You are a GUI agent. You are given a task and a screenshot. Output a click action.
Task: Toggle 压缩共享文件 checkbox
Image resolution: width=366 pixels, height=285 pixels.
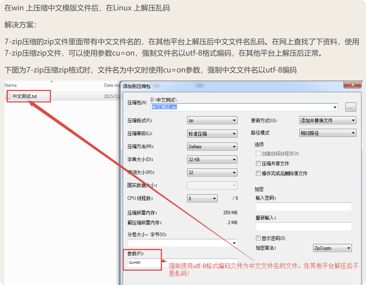click(258, 164)
